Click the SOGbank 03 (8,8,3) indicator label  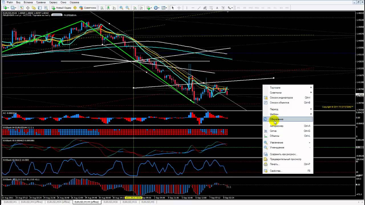16,160
